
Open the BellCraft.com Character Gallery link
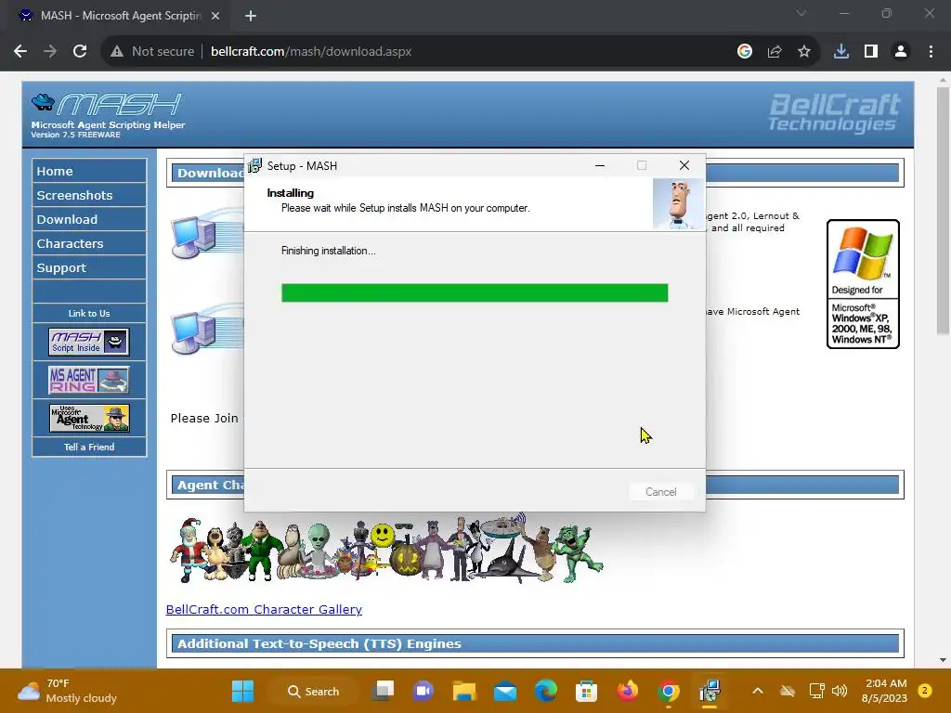[264, 609]
